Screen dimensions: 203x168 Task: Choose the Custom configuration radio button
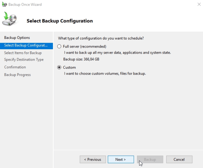[60, 67]
